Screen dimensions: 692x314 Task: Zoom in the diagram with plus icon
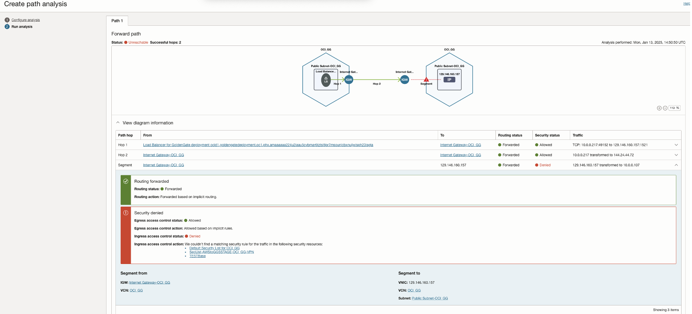(x=659, y=108)
